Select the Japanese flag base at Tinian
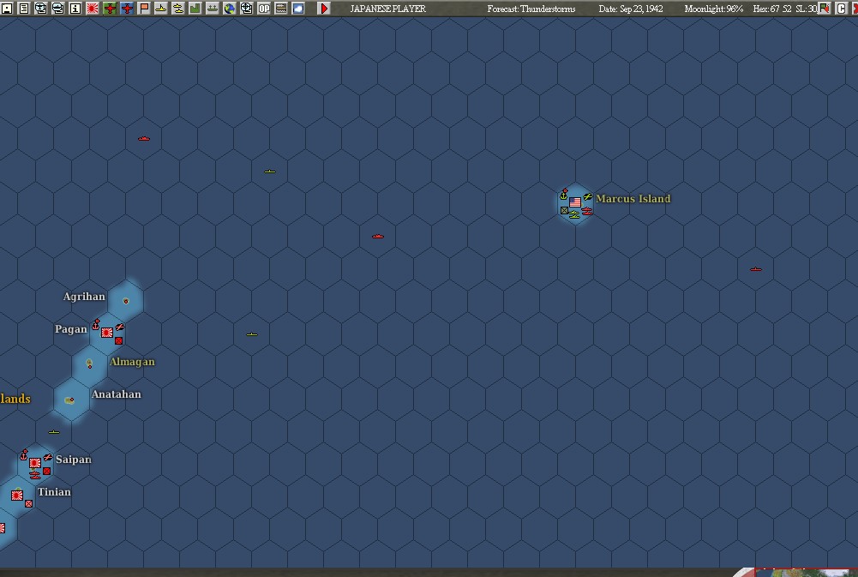The height and width of the screenshot is (577, 858). pyautogui.click(x=17, y=496)
